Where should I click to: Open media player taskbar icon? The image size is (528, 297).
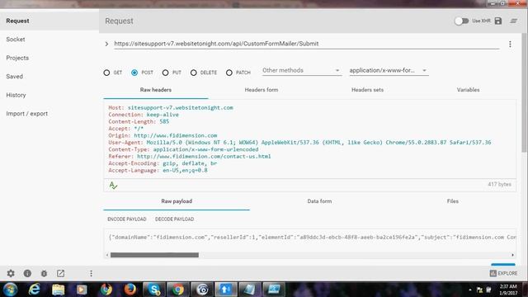pos(82,290)
